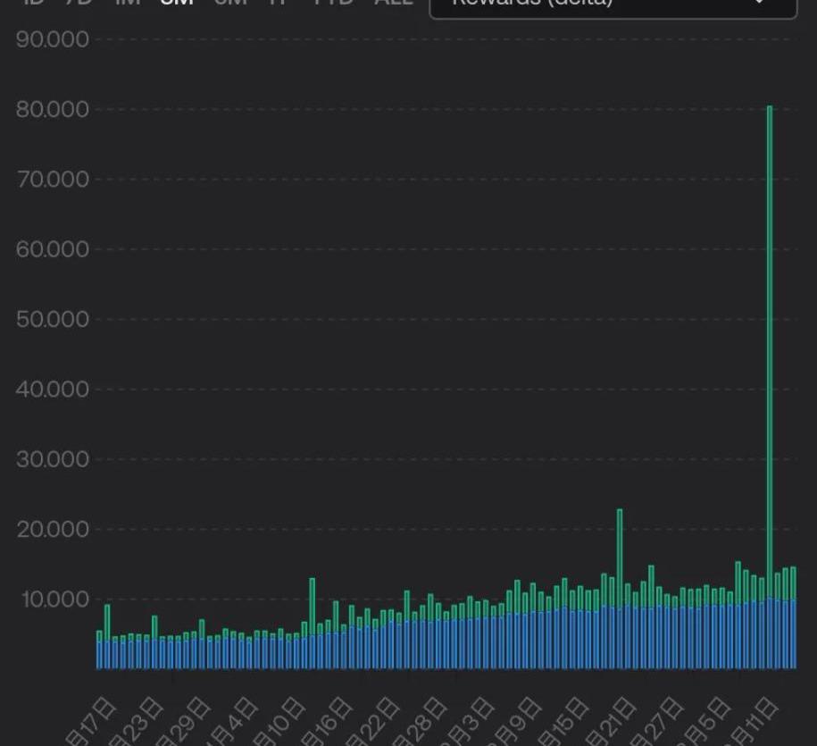817x746 pixels.
Task: Click the 90,000 y-axis label
Action: (53, 39)
